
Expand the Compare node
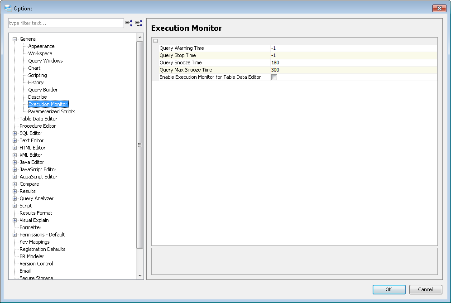click(14, 184)
